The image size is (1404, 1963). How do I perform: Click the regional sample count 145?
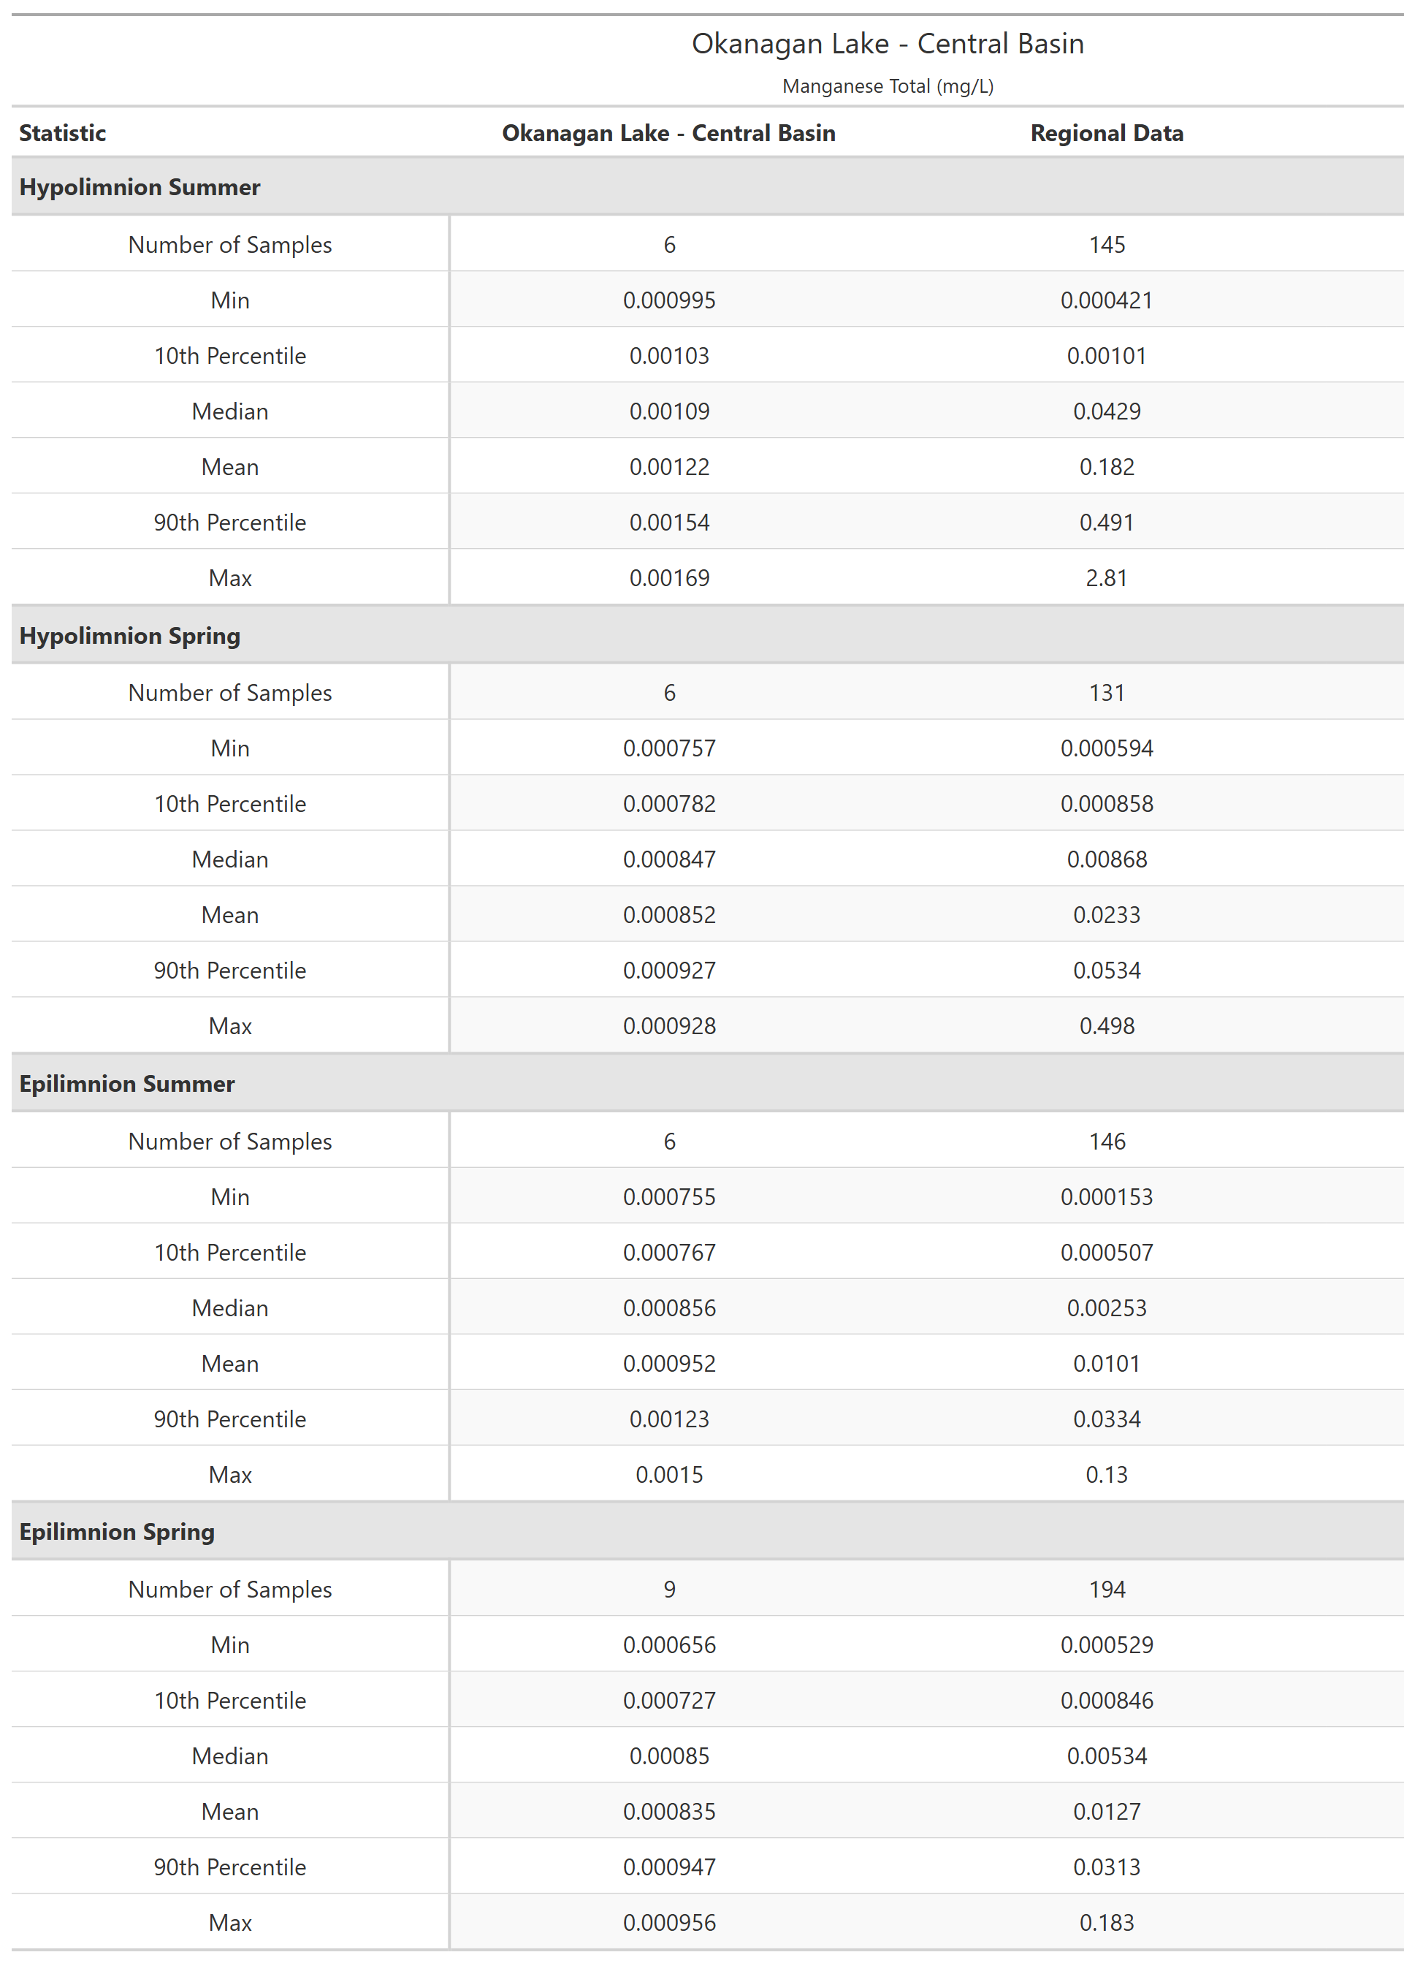point(1107,245)
